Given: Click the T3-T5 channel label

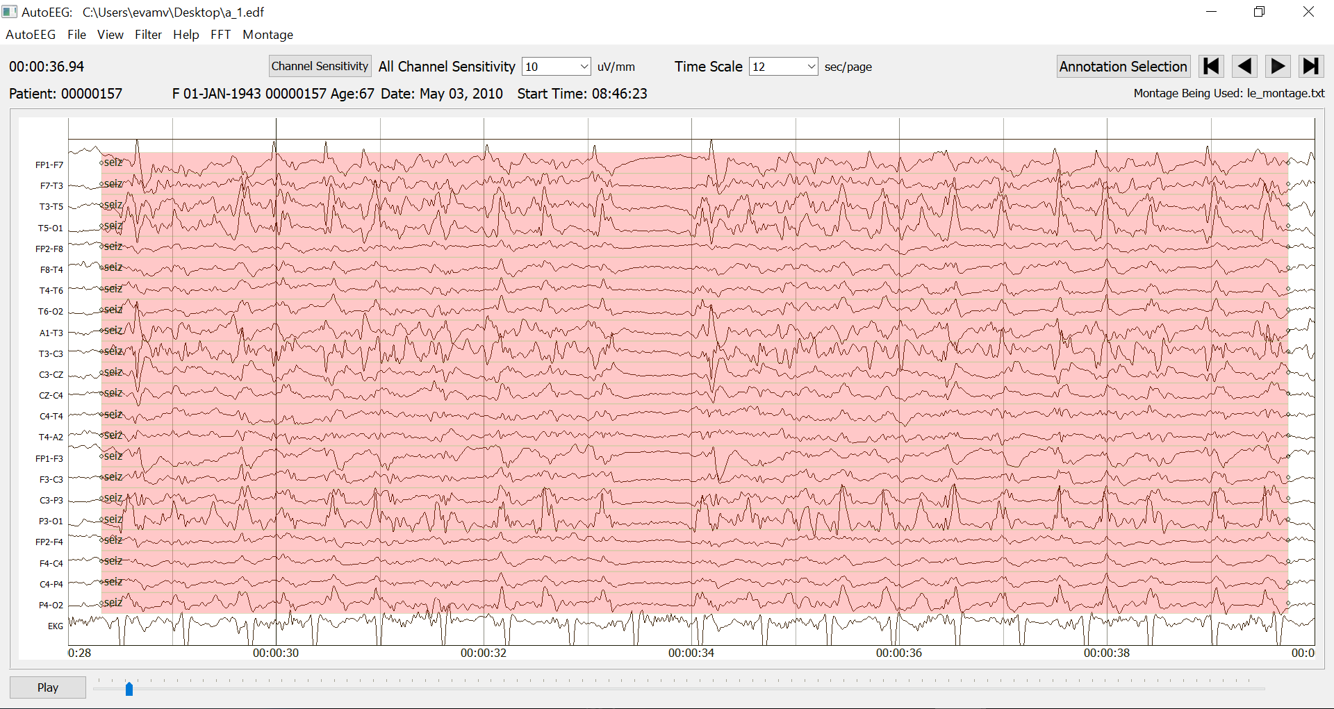Looking at the screenshot, I should click(51, 207).
